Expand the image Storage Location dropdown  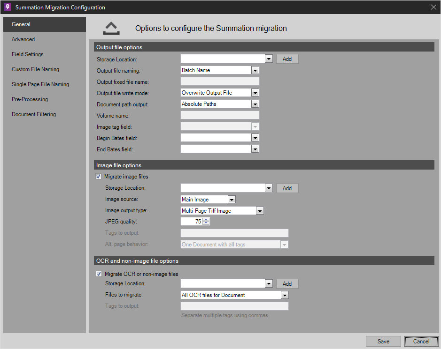[x=269, y=188]
